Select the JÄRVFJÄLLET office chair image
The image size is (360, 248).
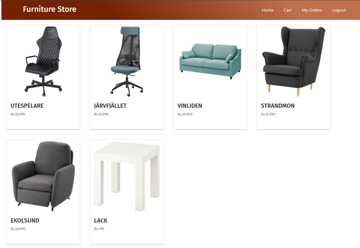[x=127, y=61]
